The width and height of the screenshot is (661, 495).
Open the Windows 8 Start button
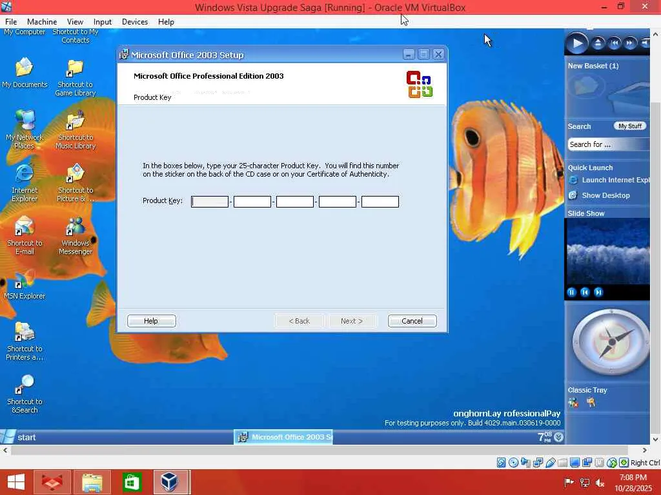[x=16, y=482]
